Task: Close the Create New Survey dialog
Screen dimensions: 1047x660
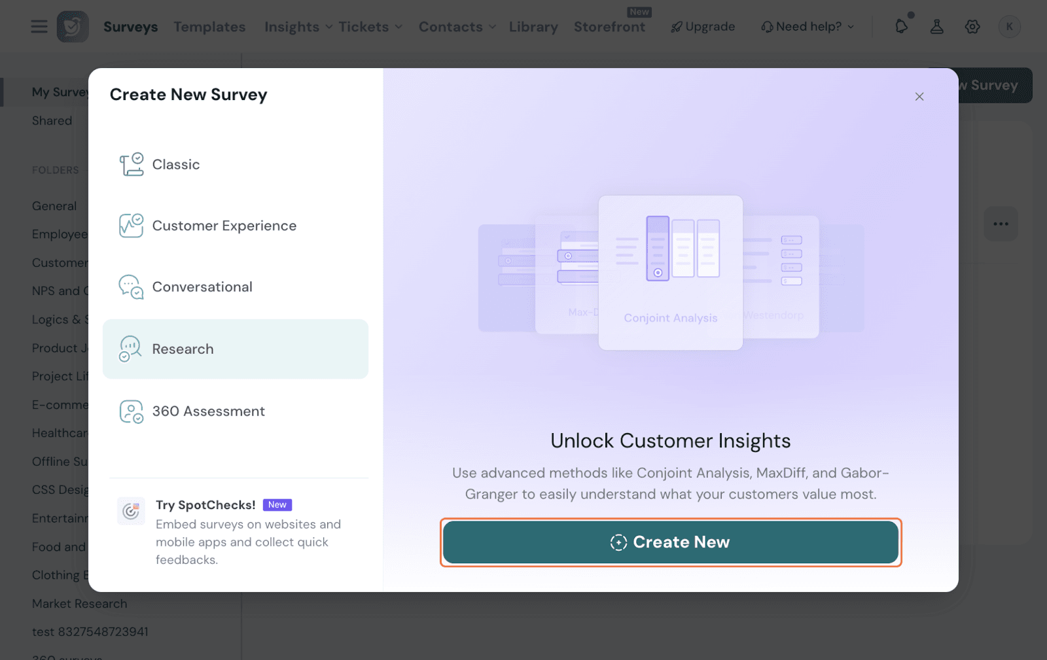Action: pos(919,97)
